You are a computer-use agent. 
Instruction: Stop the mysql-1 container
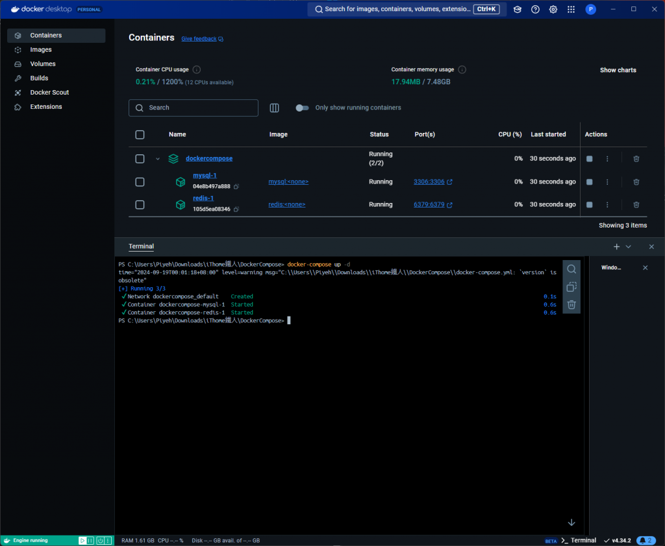[589, 182]
